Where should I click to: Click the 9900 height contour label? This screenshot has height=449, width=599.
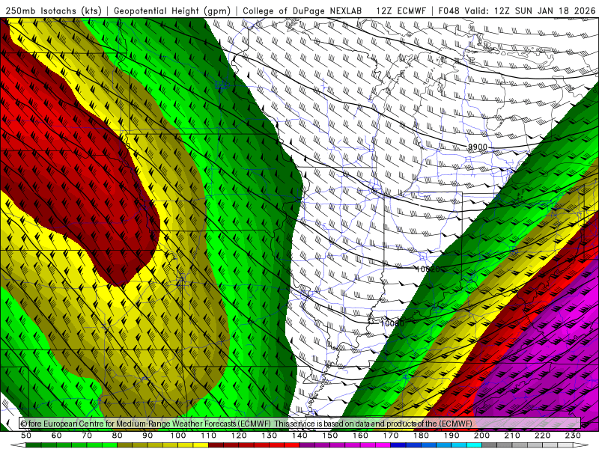[478, 147]
